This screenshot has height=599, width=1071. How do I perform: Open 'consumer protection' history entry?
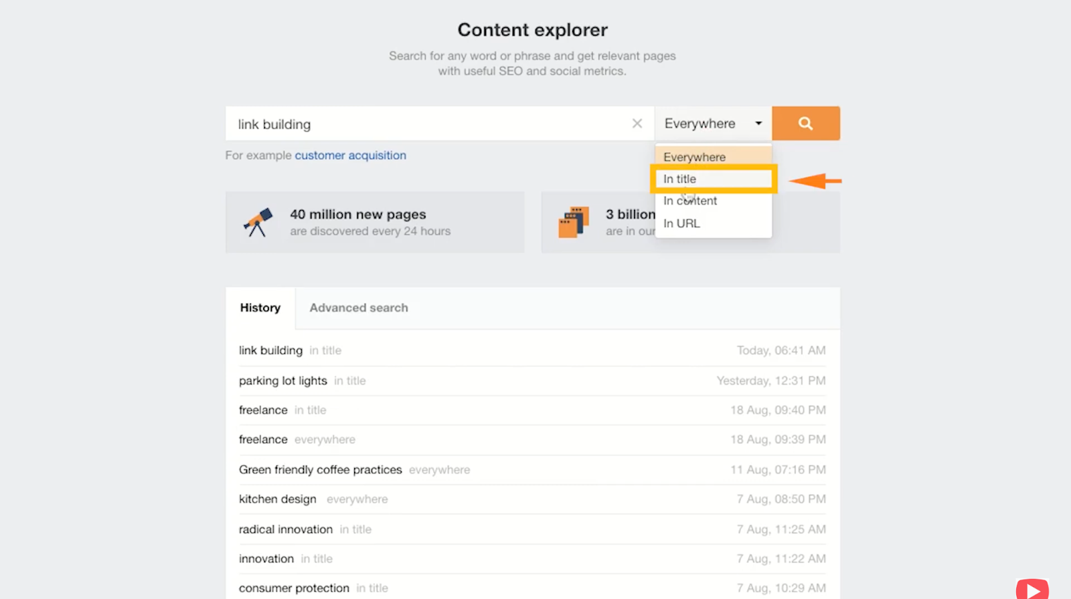(294, 588)
